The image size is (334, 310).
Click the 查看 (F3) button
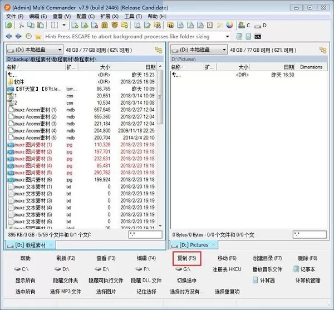(x=106, y=258)
